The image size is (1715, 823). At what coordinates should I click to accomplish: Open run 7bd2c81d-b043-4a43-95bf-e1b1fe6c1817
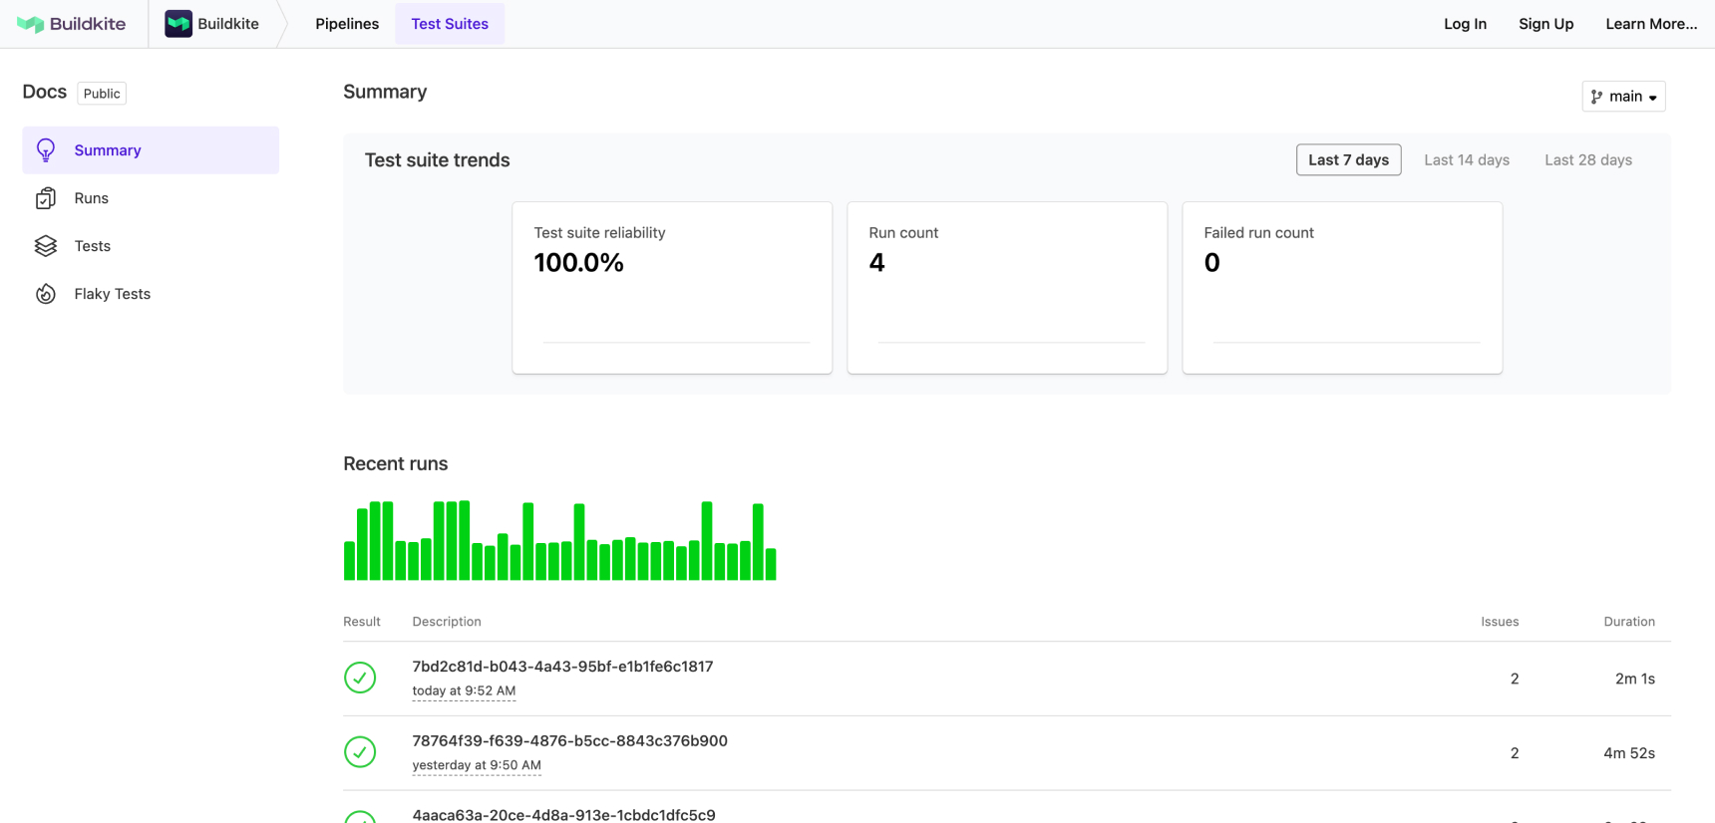pyautogui.click(x=562, y=667)
